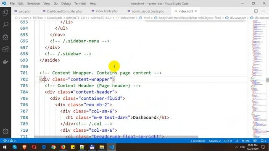Open the Debug view in activity bar
269x151 pixels.
pos(5,37)
